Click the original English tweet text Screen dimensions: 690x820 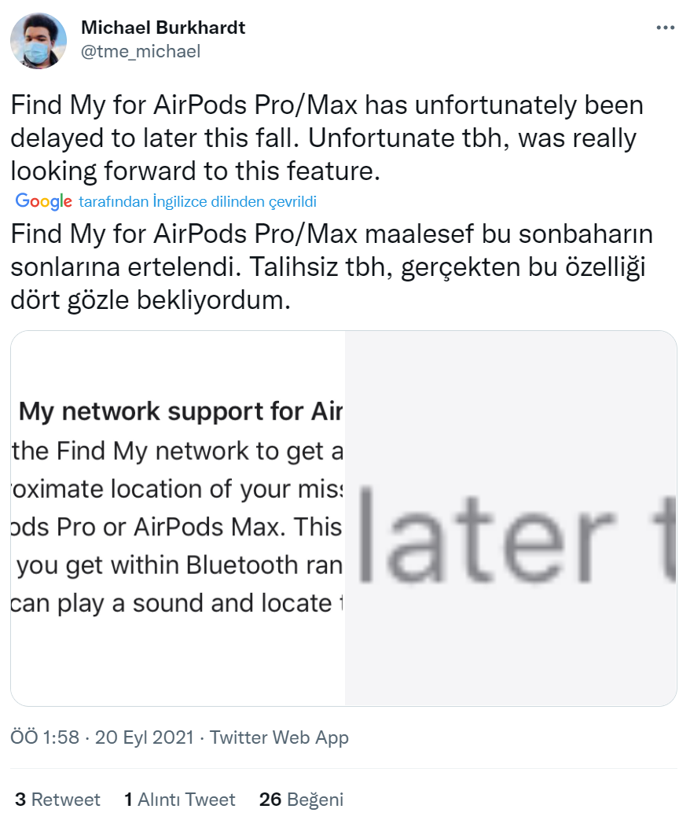[327, 139]
